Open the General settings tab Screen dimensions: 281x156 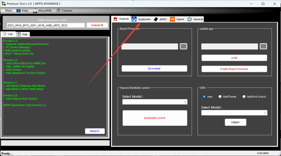(195, 19)
